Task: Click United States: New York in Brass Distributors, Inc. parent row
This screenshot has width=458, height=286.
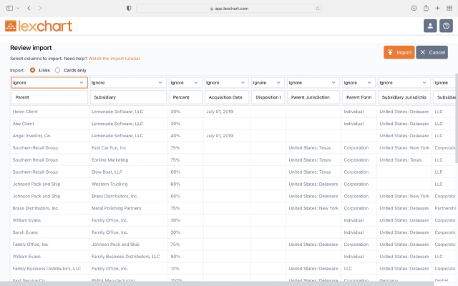Action: click(313, 208)
